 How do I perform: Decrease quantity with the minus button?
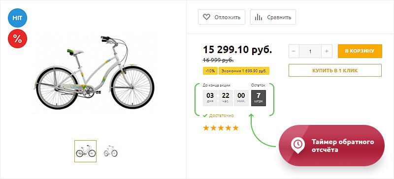294,51
